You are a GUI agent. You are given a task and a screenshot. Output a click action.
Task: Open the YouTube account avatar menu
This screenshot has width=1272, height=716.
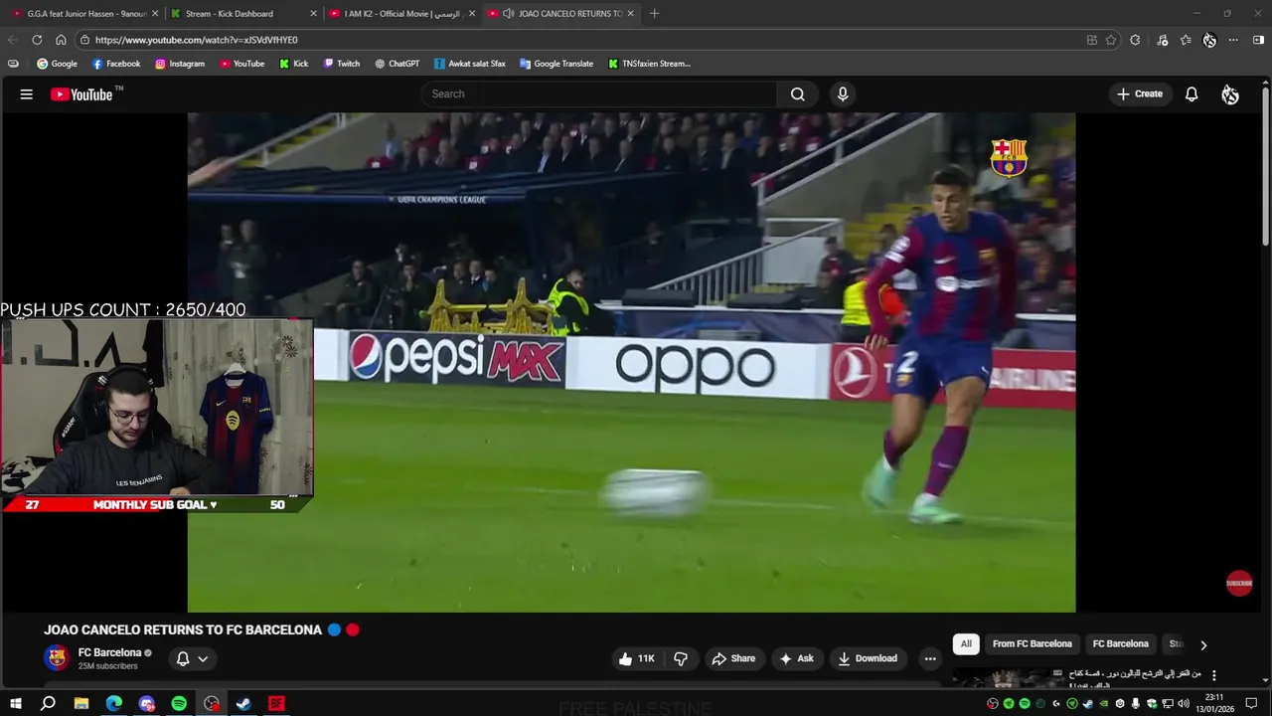click(1230, 94)
